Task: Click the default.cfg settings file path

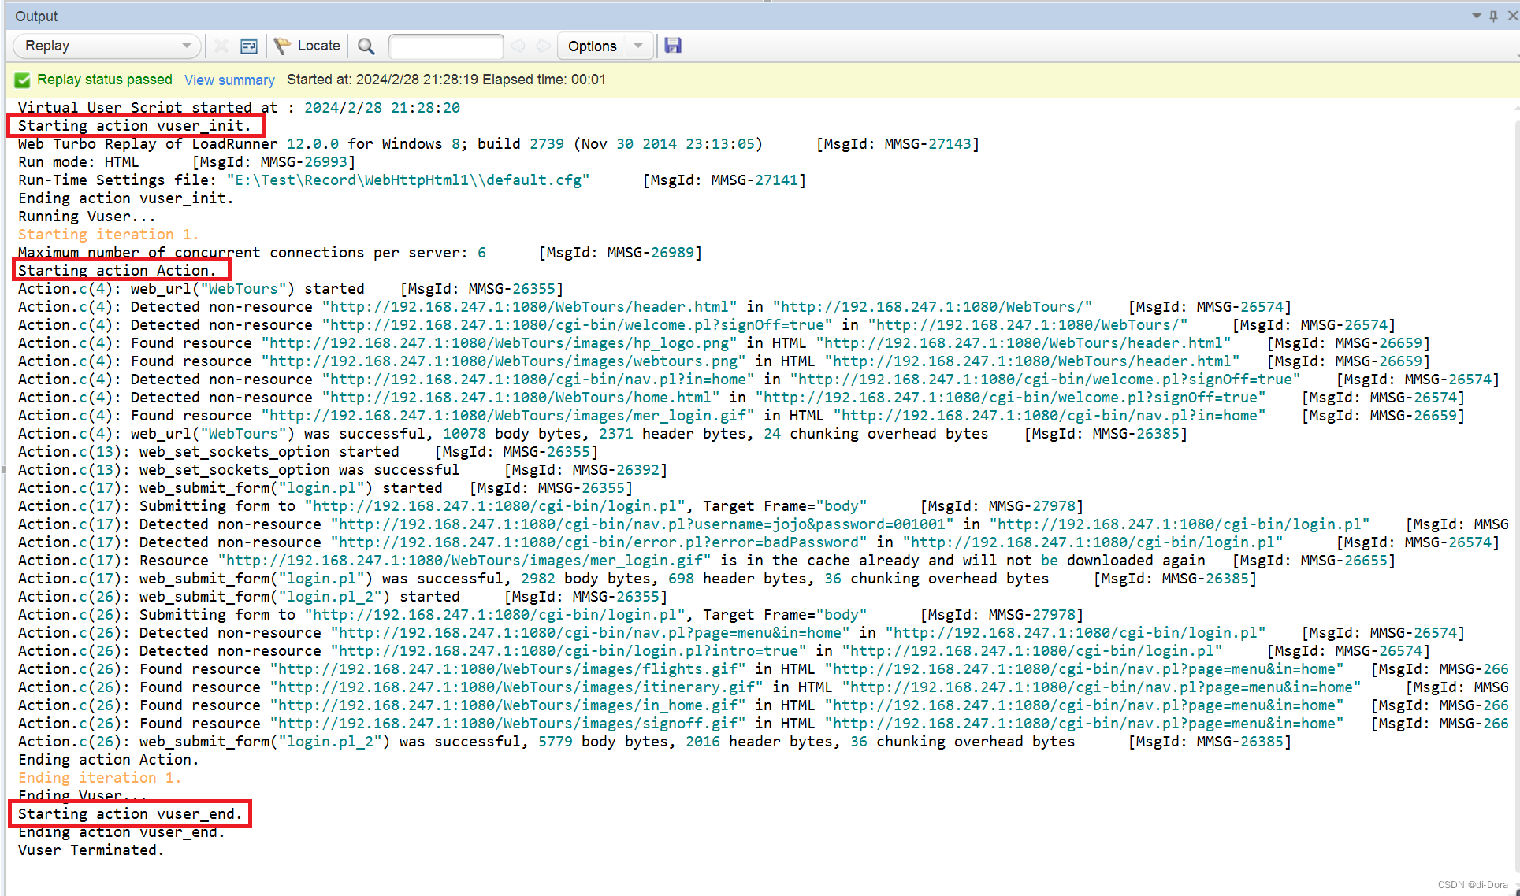Action: coord(407,180)
